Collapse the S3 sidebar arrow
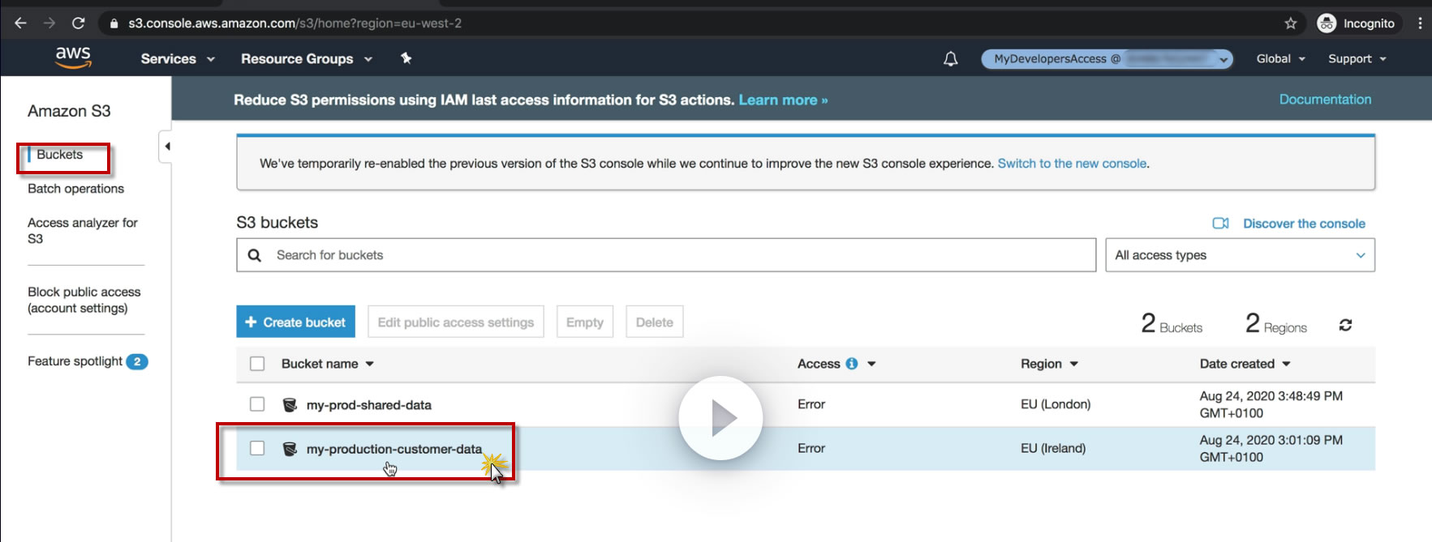Screen dimensions: 1432x542 tap(166, 147)
